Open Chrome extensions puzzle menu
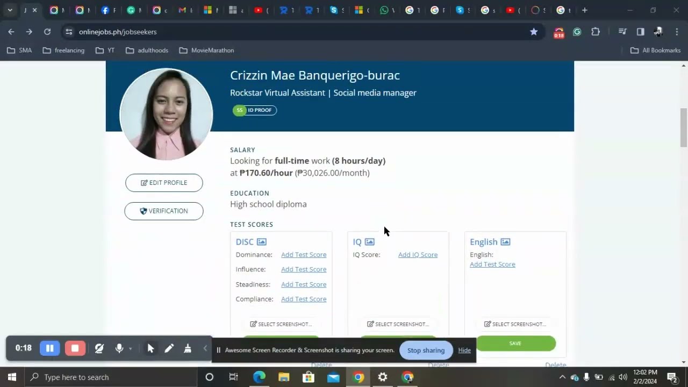The width and height of the screenshot is (688, 387). [596, 32]
